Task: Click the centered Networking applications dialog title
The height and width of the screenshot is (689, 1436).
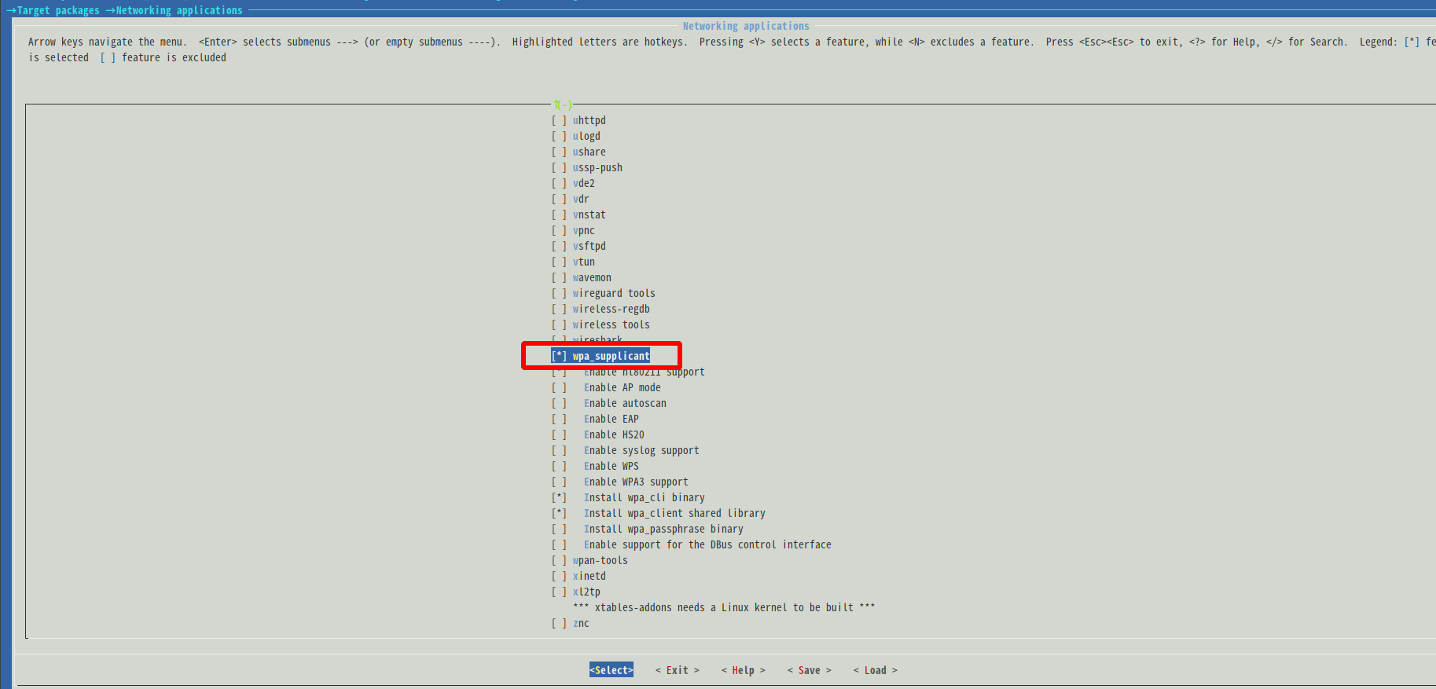Action: (746, 26)
